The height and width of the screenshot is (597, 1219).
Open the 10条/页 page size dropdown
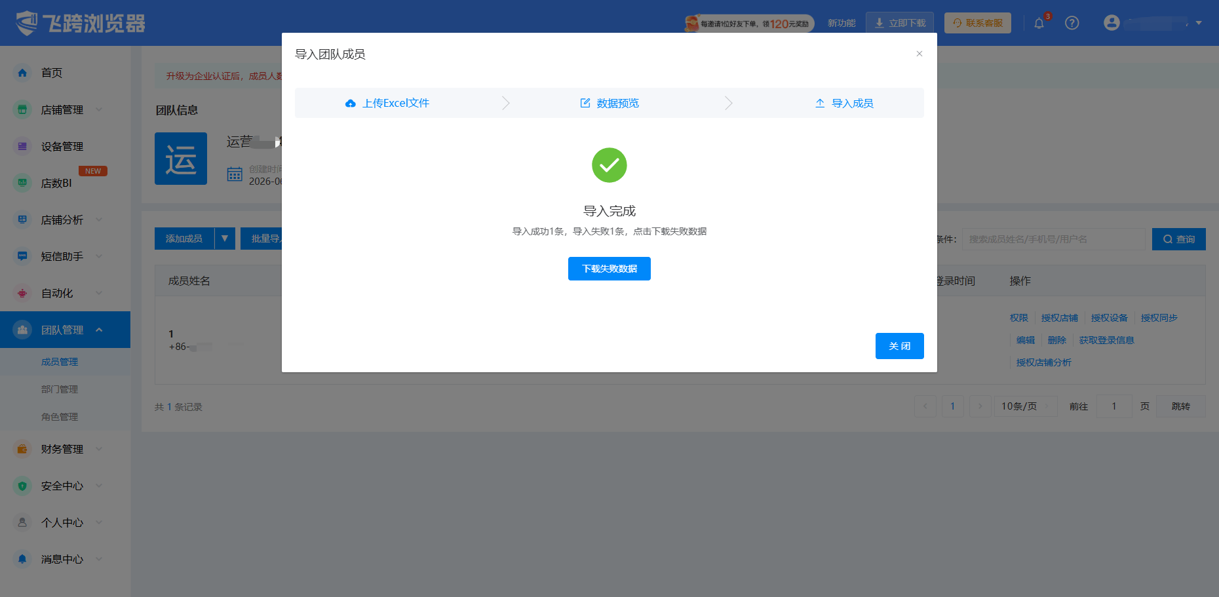pos(1026,406)
